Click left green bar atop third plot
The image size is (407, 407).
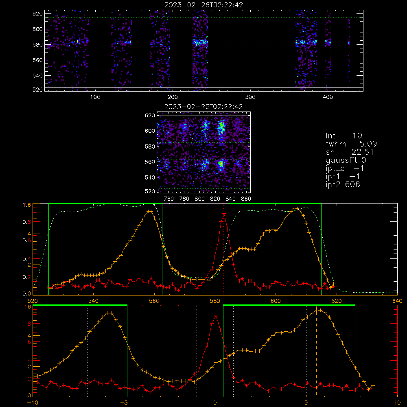105,203
